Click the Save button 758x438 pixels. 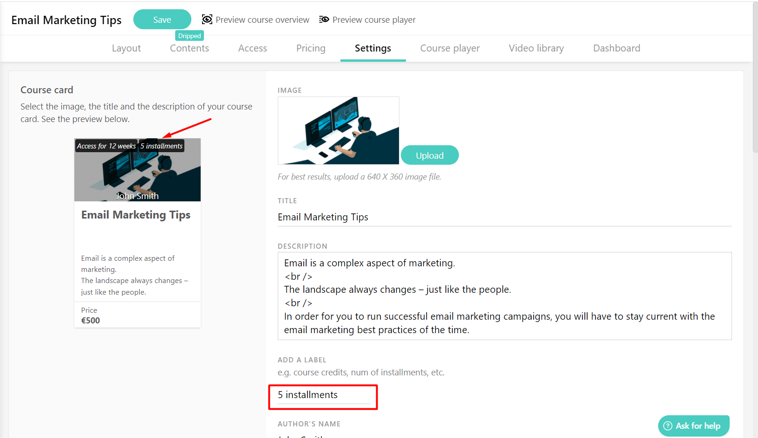[162, 19]
